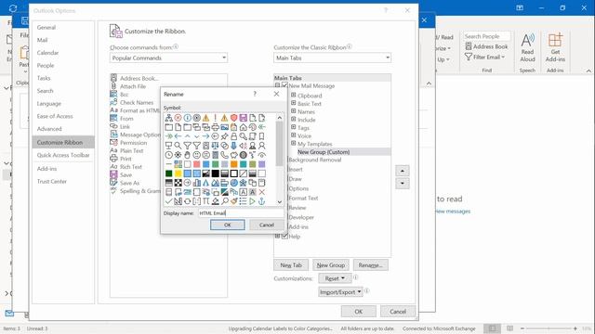Image resolution: width=595 pixels, height=334 pixels.
Task: Cancel the Outlook Options dialog
Action: coord(398,312)
